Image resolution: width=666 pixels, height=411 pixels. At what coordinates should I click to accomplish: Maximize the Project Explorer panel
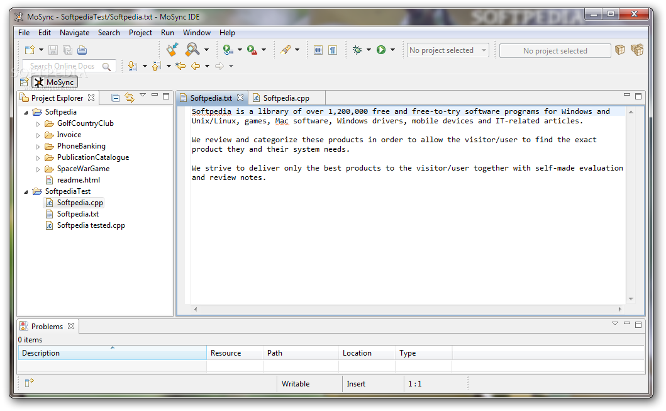coord(166,96)
